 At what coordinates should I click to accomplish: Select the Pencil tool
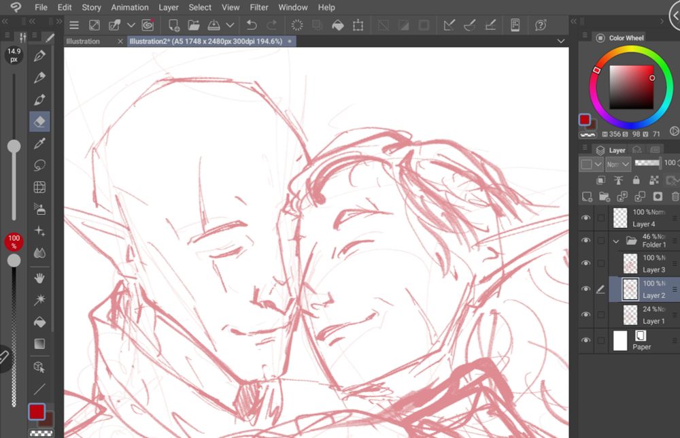[x=39, y=78]
